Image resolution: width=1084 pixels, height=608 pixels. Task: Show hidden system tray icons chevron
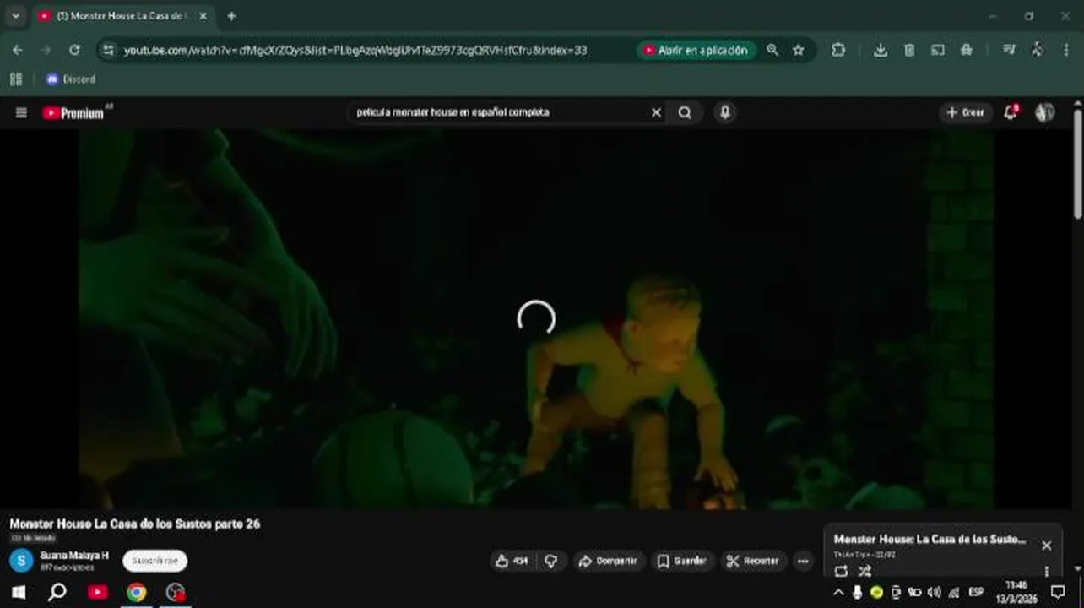tap(838, 592)
